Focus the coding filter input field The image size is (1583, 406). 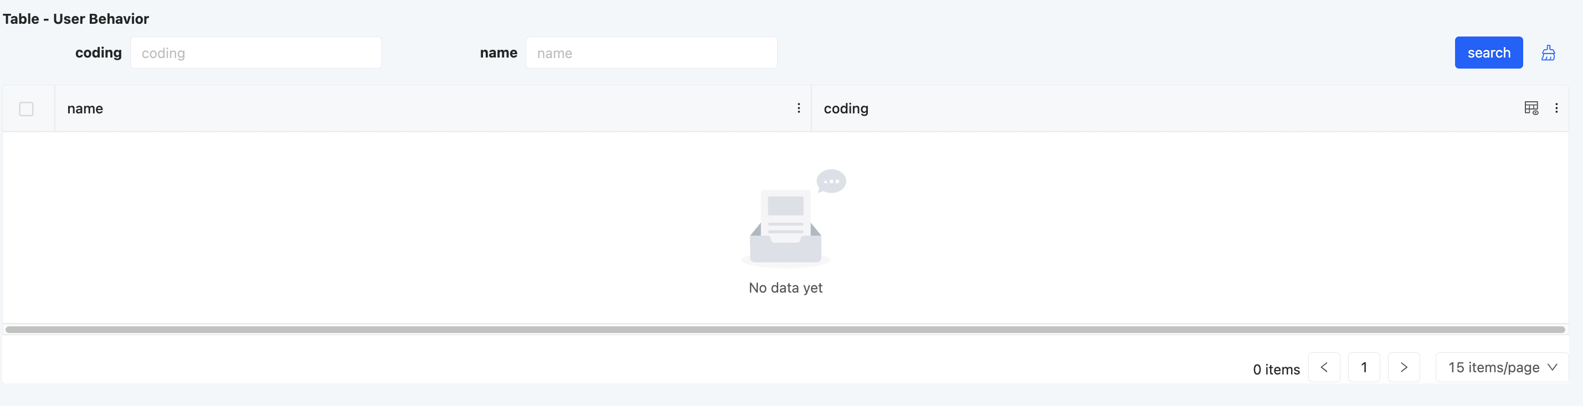pyautogui.click(x=256, y=53)
